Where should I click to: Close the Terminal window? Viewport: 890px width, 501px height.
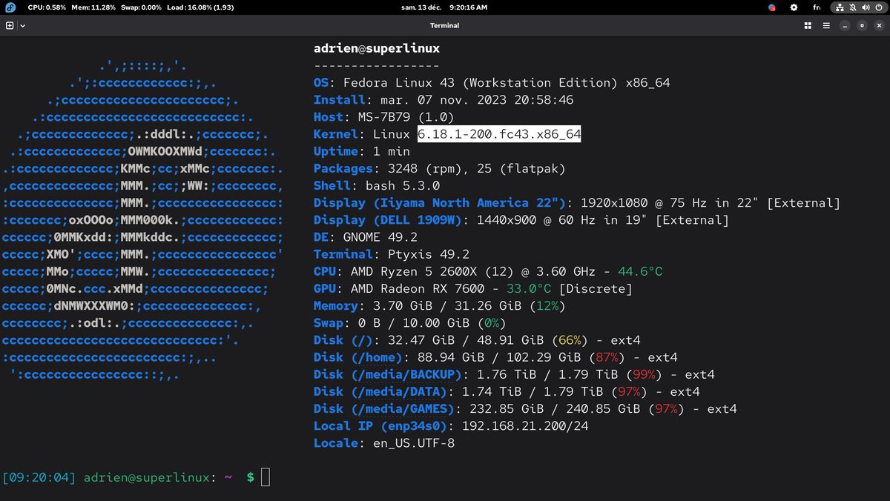coord(877,25)
